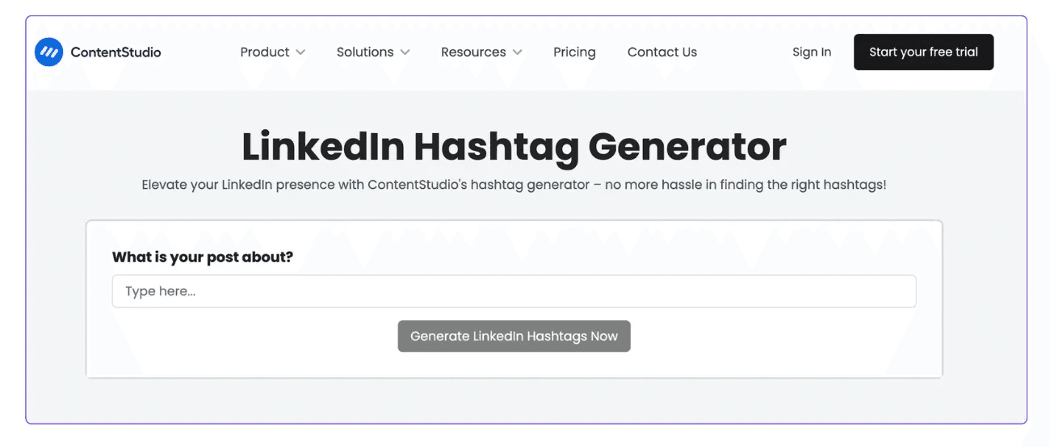Expand the Product dropdown chevron
The height and width of the screenshot is (447, 1050).
pyautogui.click(x=300, y=52)
